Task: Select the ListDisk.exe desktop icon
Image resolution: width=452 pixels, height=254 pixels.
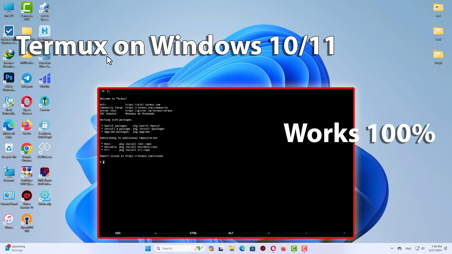Action: pos(44,151)
